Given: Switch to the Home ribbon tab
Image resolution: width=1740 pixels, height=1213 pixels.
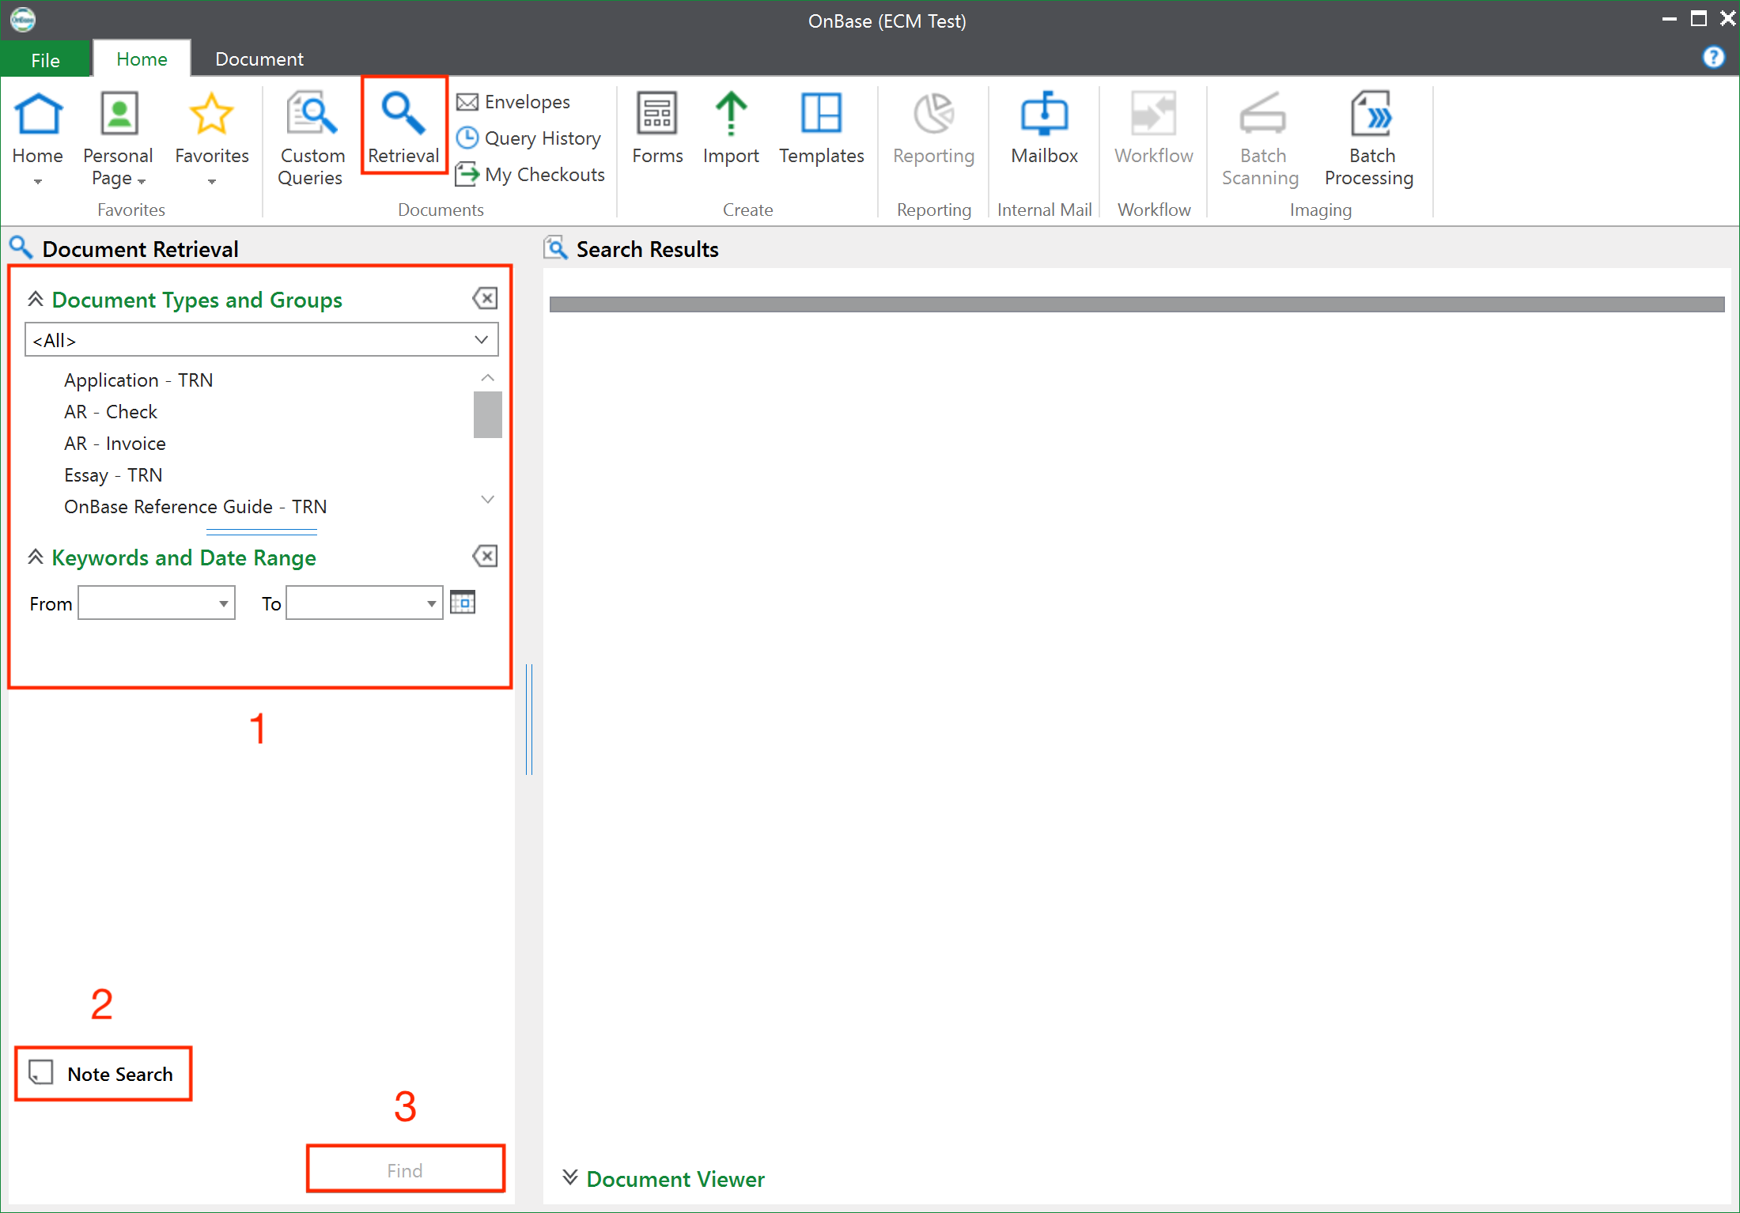Looking at the screenshot, I should 142,59.
